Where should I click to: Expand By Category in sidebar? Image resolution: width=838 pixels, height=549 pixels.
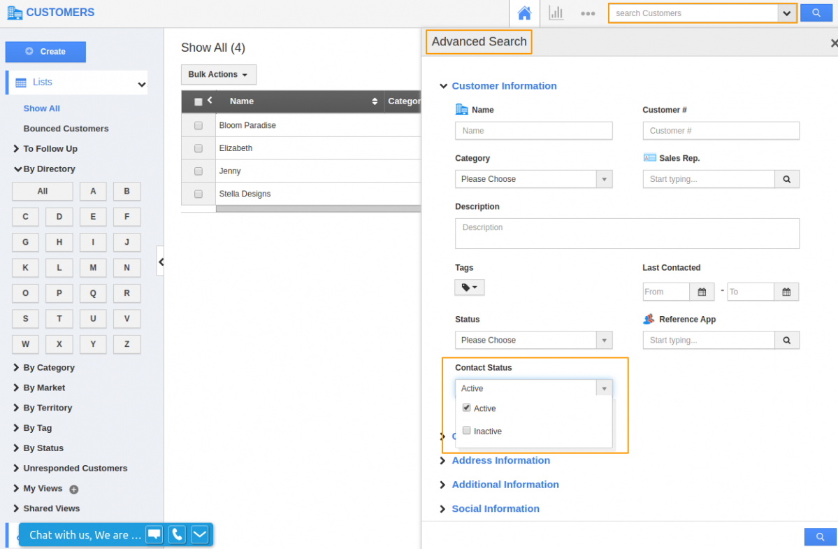click(x=48, y=367)
